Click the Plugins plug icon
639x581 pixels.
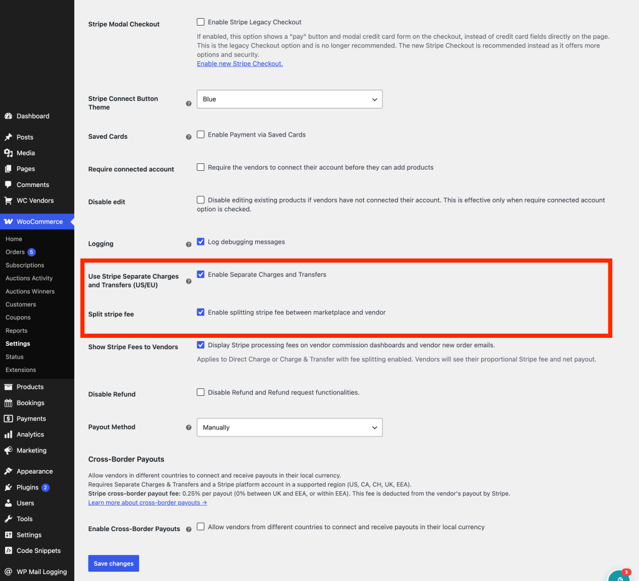(x=8, y=487)
